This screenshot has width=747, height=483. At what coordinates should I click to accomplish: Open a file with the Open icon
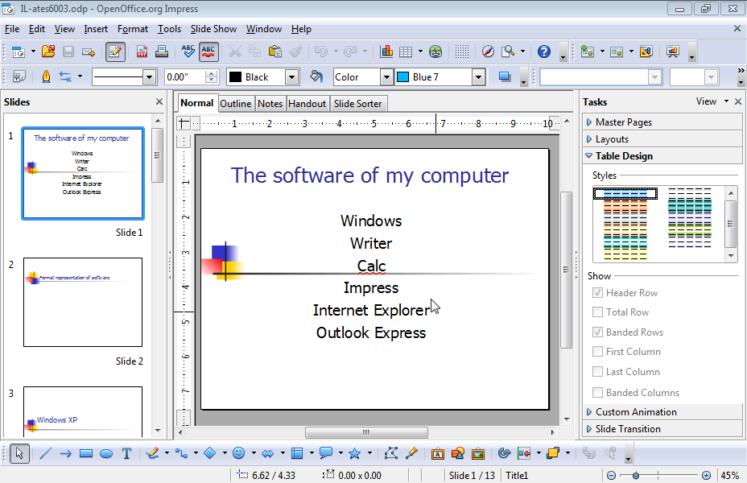(48, 52)
